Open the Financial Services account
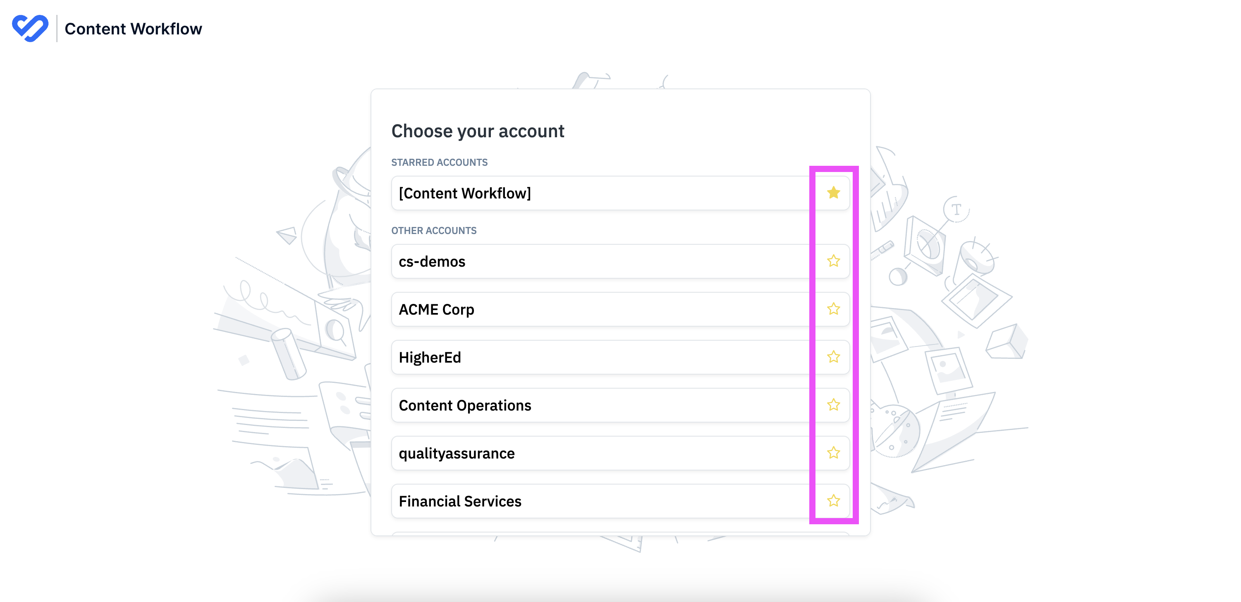Viewport: 1241px width, 602px height. (578, 501)
